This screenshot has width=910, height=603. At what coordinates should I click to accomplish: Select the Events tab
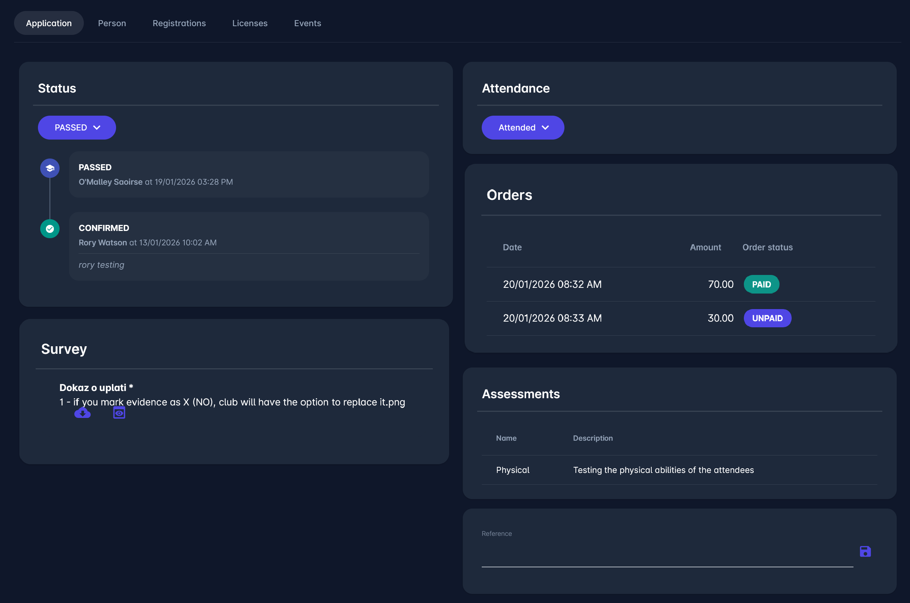point(307,23)
